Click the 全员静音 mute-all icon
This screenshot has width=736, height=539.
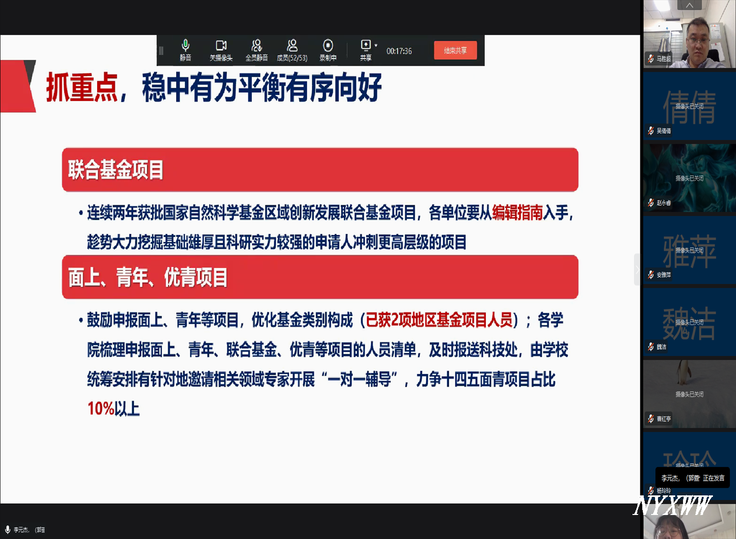[x=257, y=46]
